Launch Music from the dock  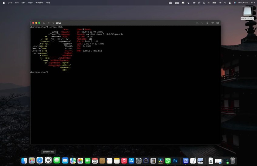[124, 161]
